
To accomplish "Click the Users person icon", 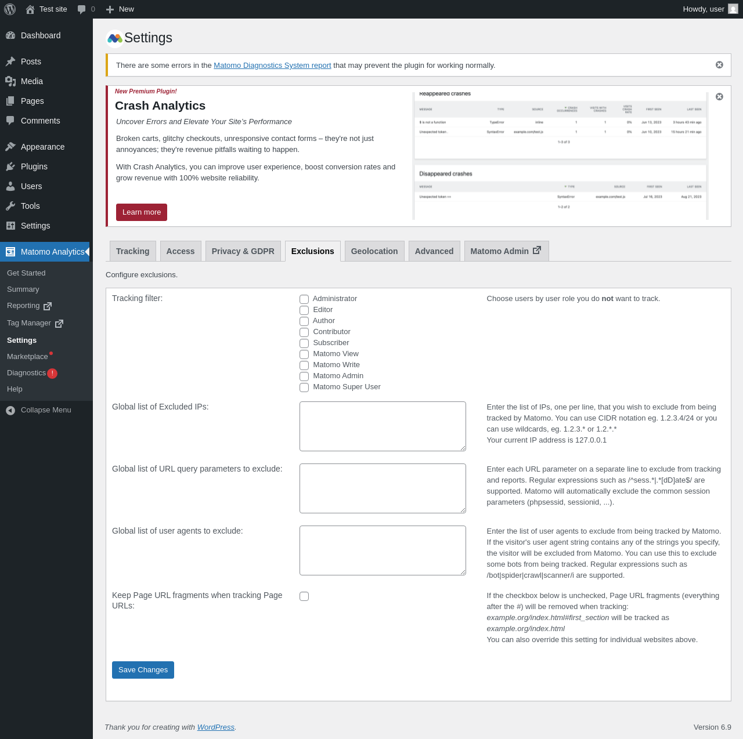I will point(10,186).
